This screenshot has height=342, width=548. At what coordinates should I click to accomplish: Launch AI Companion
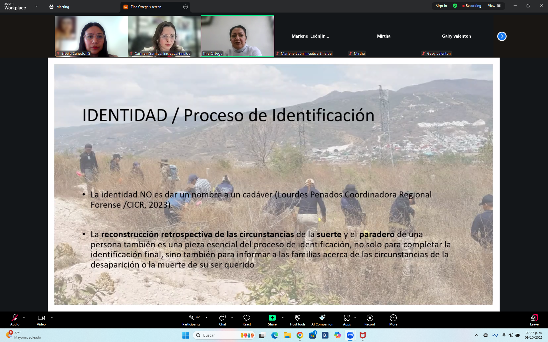[x=322, y=320]
